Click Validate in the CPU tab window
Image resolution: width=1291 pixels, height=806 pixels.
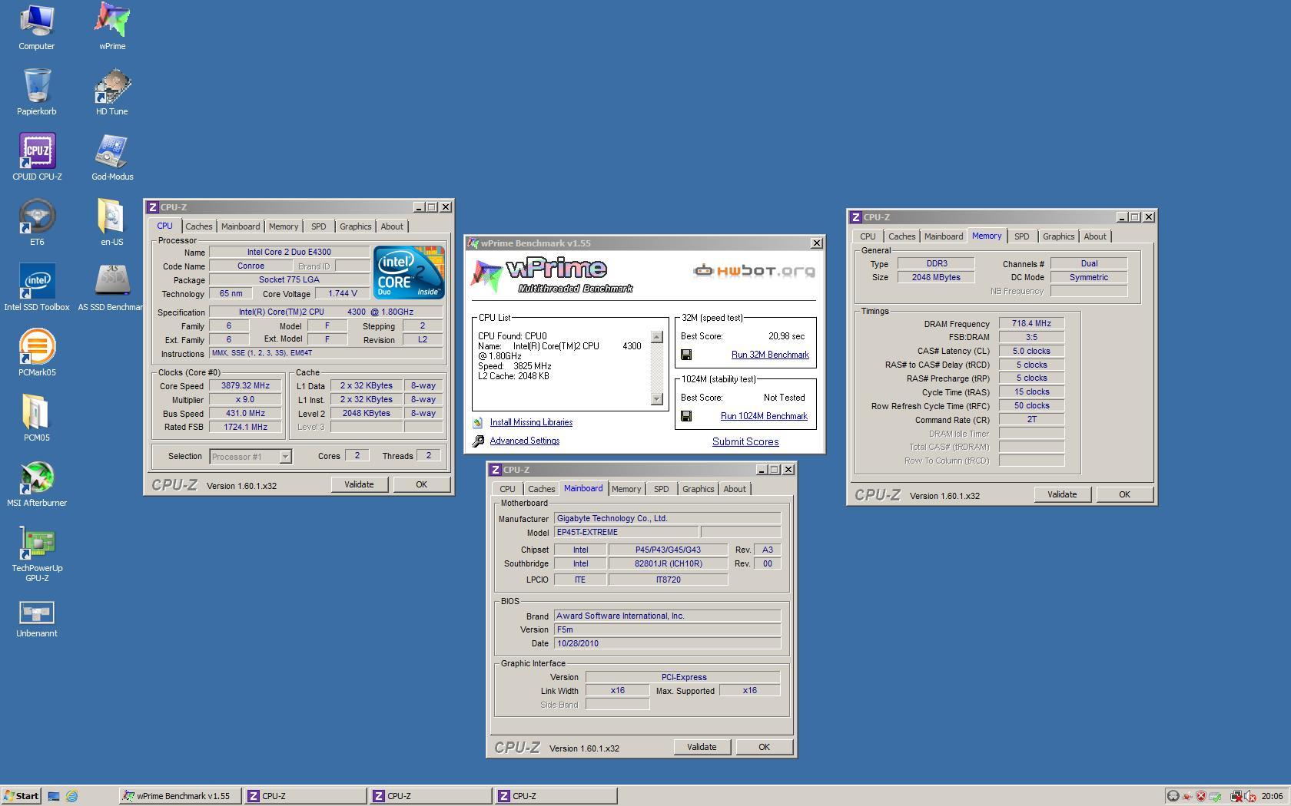[359, 484]
